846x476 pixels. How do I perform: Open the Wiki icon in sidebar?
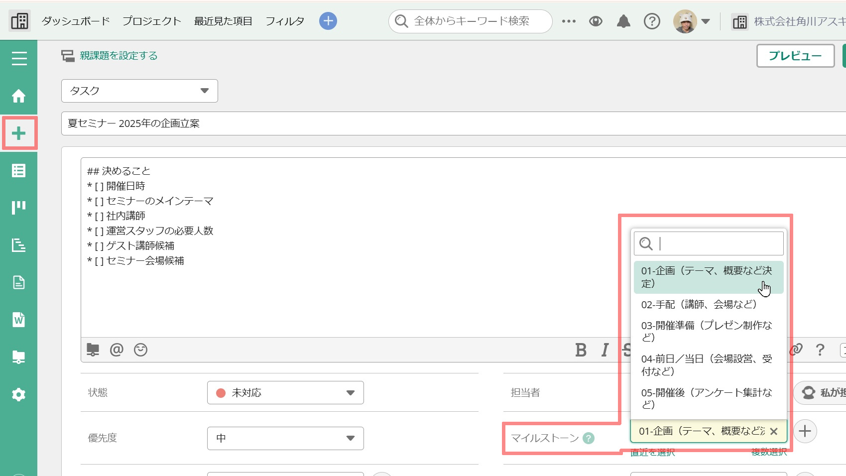pos(19,320)
